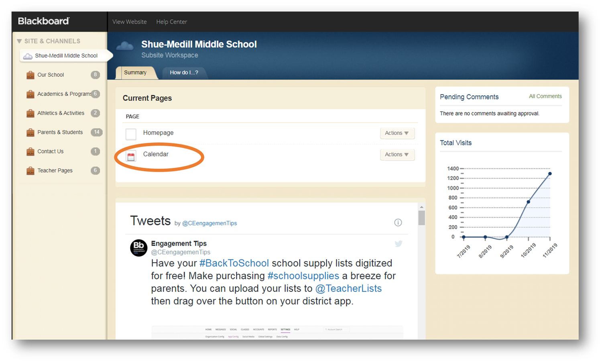
Task: Click the 10/2019 data point on chart
Action: 528,202
